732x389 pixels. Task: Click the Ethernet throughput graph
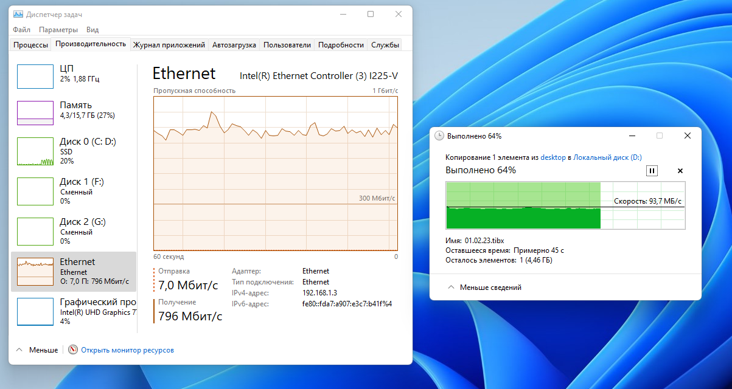tap(276, 173)
